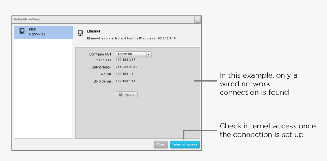Click the IP Address value 192.168.3.18
Viewport: 327px width, 161px height.
coord(125,60)
